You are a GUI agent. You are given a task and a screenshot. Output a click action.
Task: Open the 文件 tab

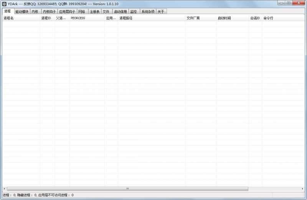click(x=106, y=12)
